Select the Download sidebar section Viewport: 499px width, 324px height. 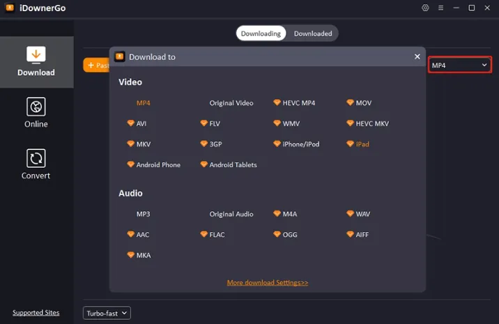click(36, 62)
